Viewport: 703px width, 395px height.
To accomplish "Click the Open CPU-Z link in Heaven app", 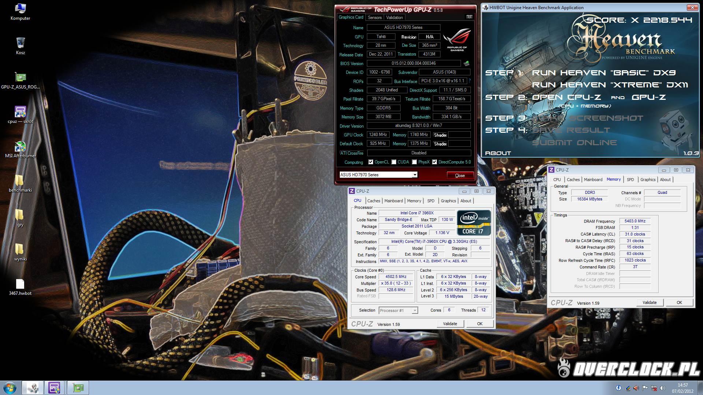I will 566,97.
